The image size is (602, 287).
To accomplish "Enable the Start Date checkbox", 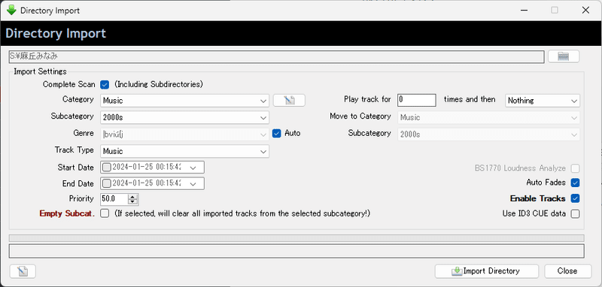I will 107,168.
